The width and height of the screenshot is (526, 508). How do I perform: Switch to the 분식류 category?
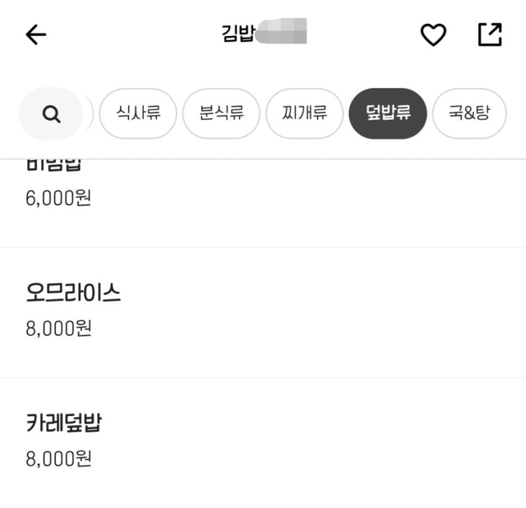click(x=221, y=113)
